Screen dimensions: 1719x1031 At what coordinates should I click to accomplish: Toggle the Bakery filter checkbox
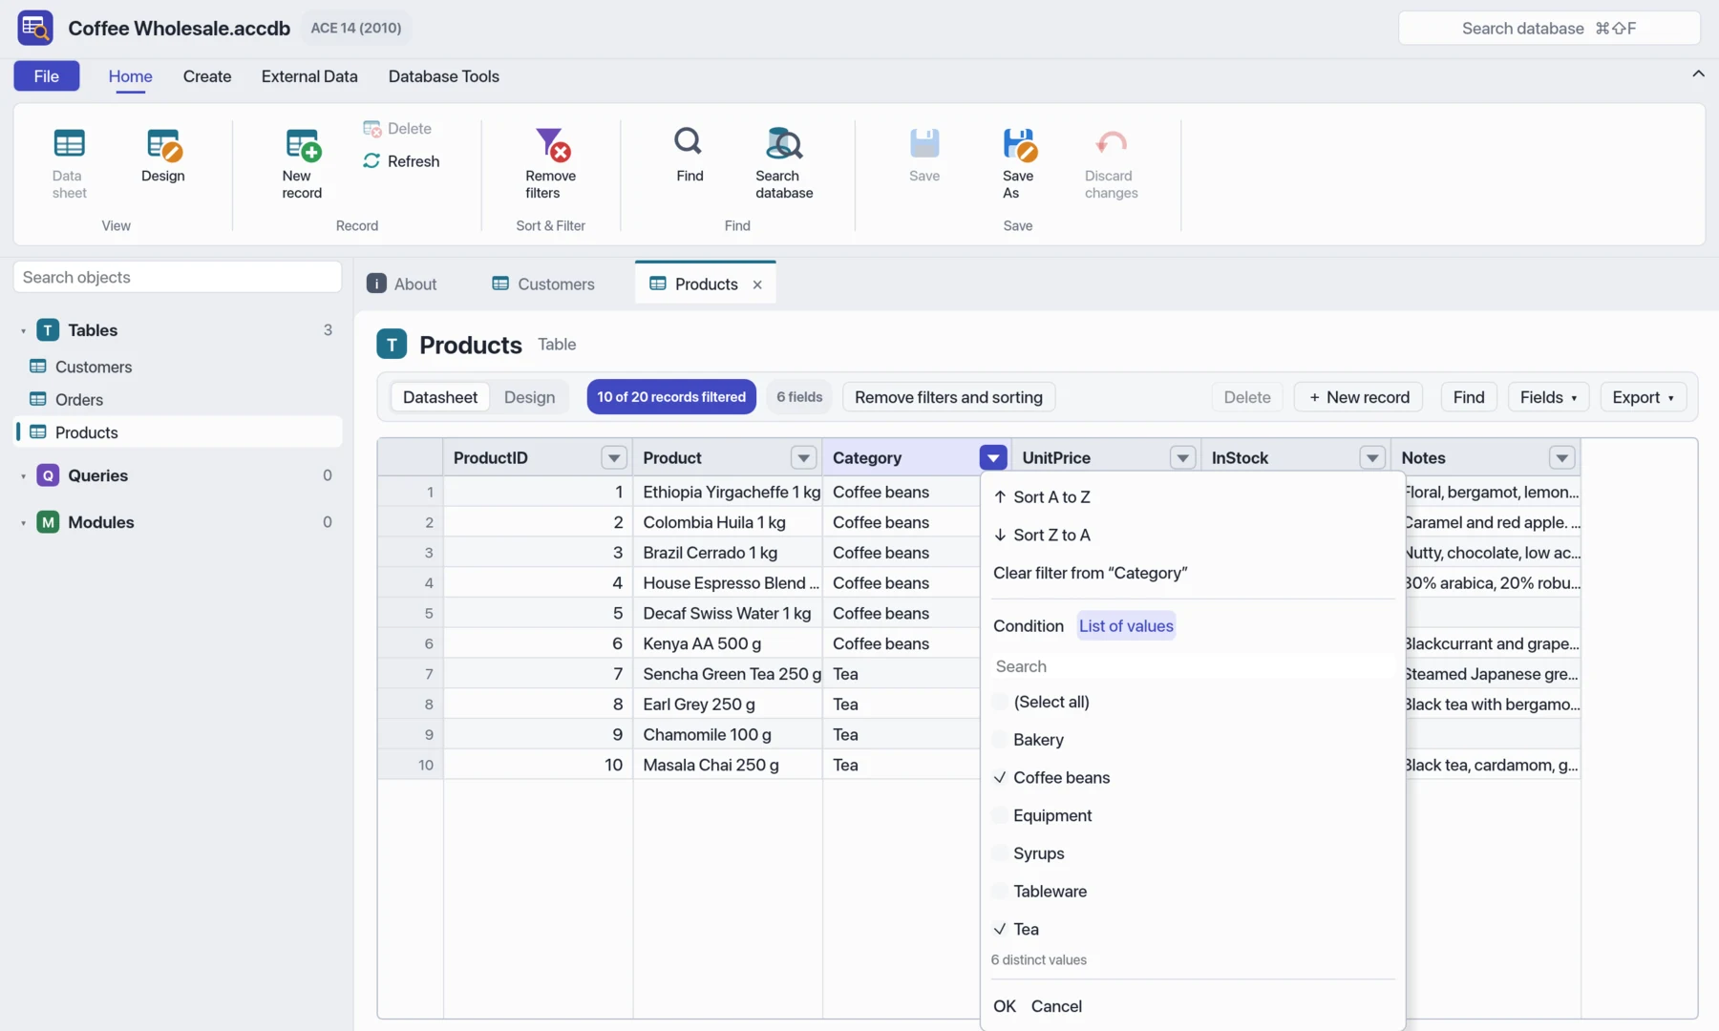tap(1000, 740)
